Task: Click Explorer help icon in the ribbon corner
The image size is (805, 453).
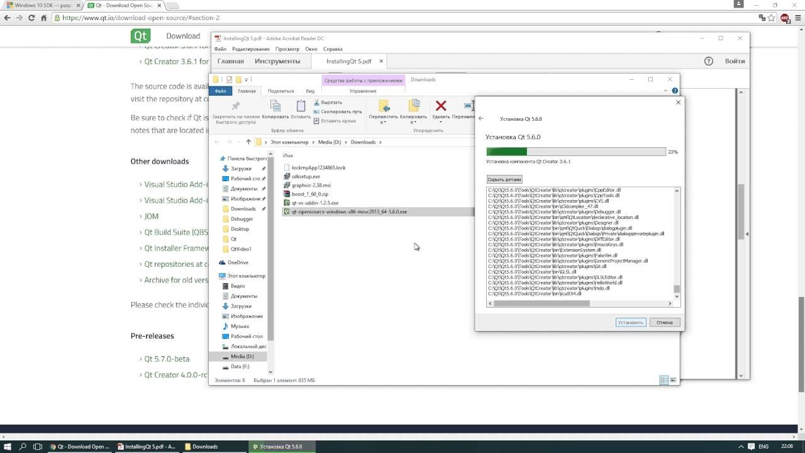Action: pyautogui.click(x=675, y=91)
